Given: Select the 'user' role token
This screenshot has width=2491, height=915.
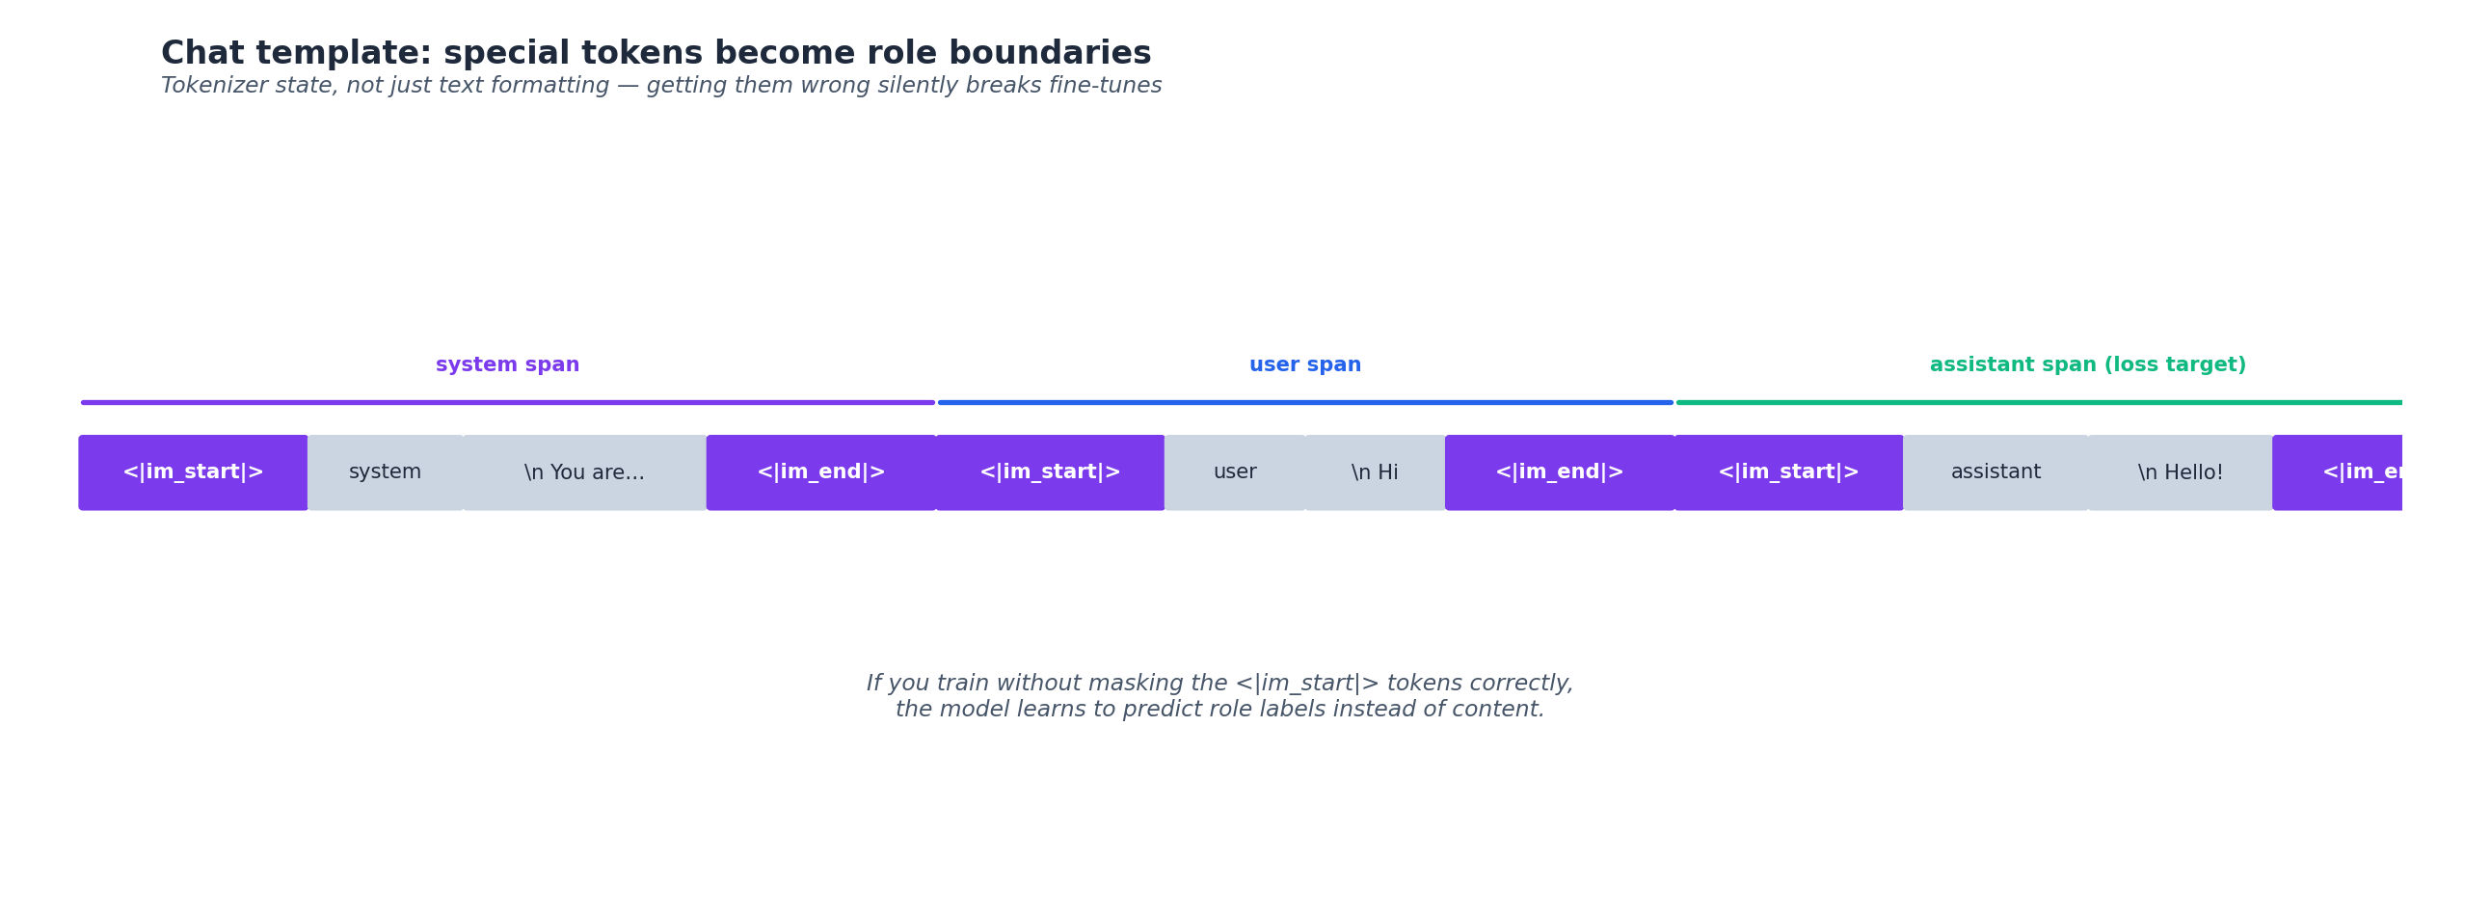Looking at the screenshot, I should tap(1235, 473).
